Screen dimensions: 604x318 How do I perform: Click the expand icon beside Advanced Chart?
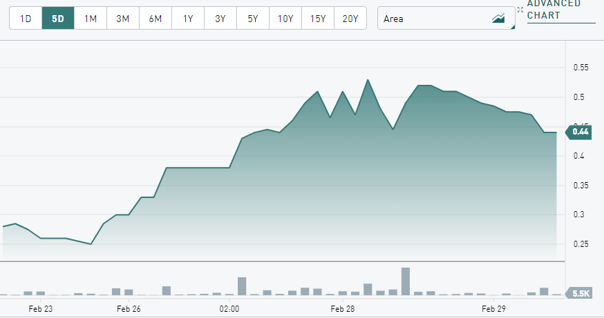pos(520,10)
